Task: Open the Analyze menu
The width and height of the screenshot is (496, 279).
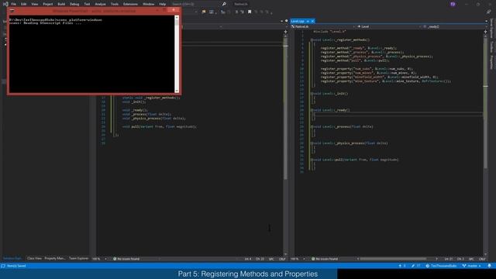Action: click(100, 4)
